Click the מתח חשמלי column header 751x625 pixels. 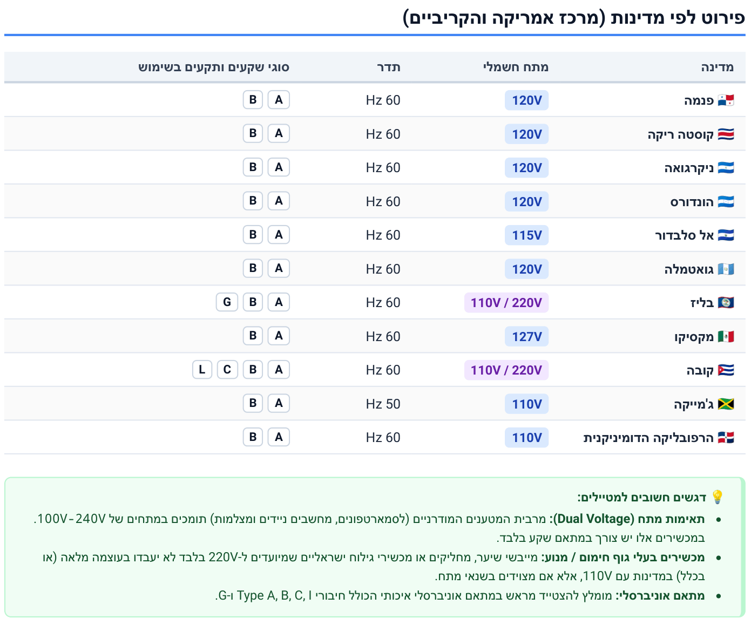pyautogui.click(x=516, y=67)
